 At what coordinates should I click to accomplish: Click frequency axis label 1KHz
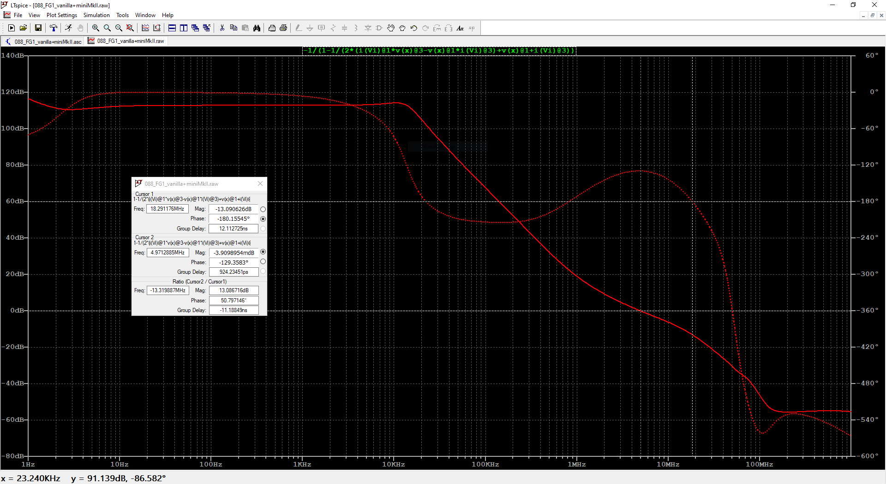pyautogui.click(x=302, y=464)
